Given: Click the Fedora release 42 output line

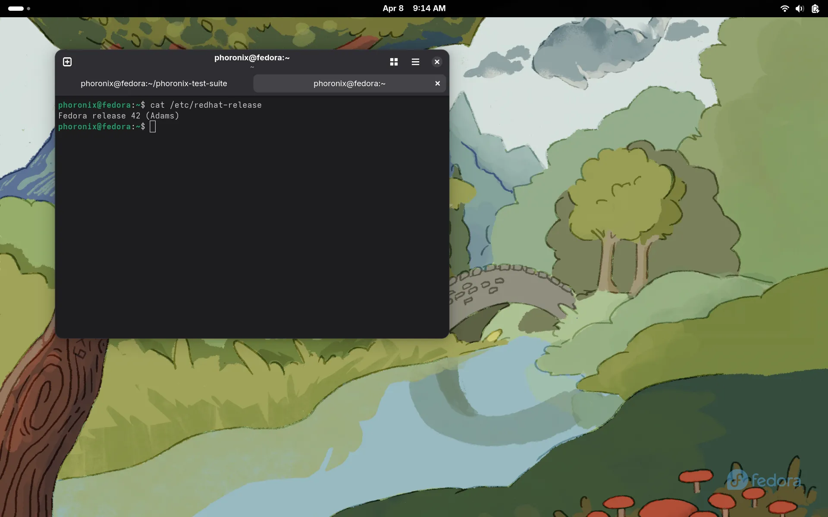Looking at the screenshot, I should pos(119,116).
